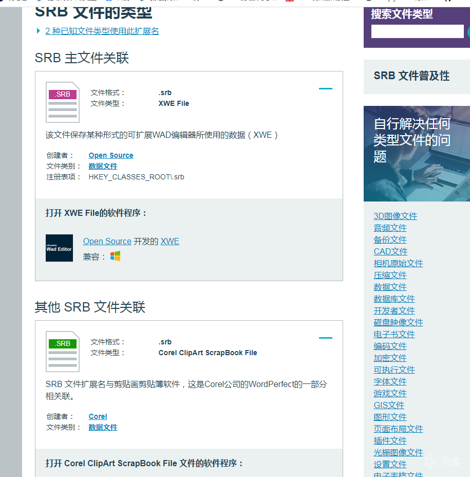Viewport: 470px width, 477px height.
Task: Open the 插件文件 sidebar link
Action: 390,441
